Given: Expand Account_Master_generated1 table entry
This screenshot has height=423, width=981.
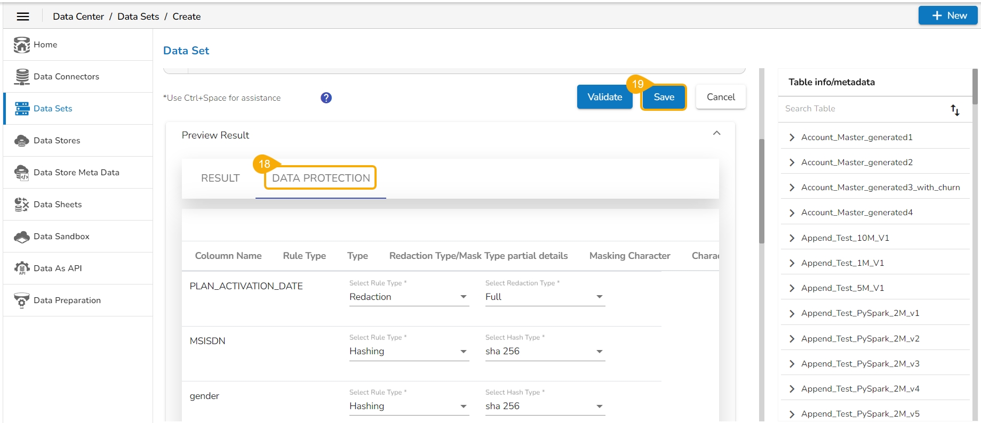Looking at the screenshot, I should coord(792,137).
